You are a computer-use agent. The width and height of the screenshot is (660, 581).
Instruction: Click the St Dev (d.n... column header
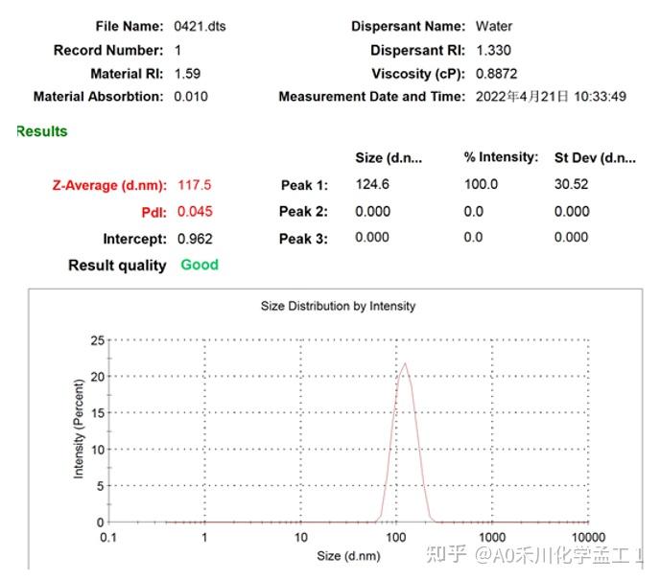click(595, 158)
